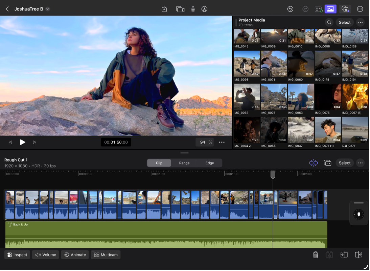Click the 94% zoom level control
This screenshot has width=370, height=271.
point(205,142)
